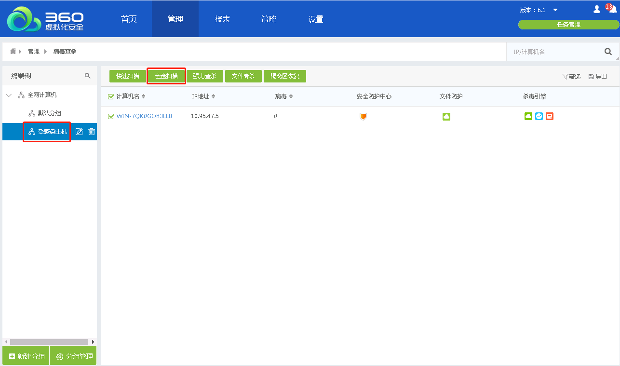620x366 pixels.
Task: Uncheck the WIN-7QK0GO83LLB row checkbox
Action: (x=111, y=116)
